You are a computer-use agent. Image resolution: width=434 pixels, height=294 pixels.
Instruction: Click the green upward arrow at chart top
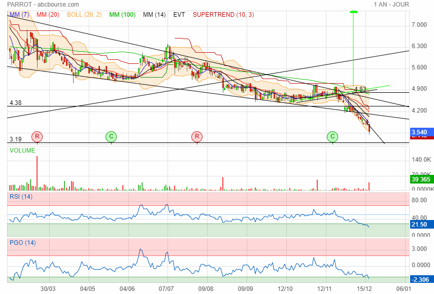coord(353,11)
